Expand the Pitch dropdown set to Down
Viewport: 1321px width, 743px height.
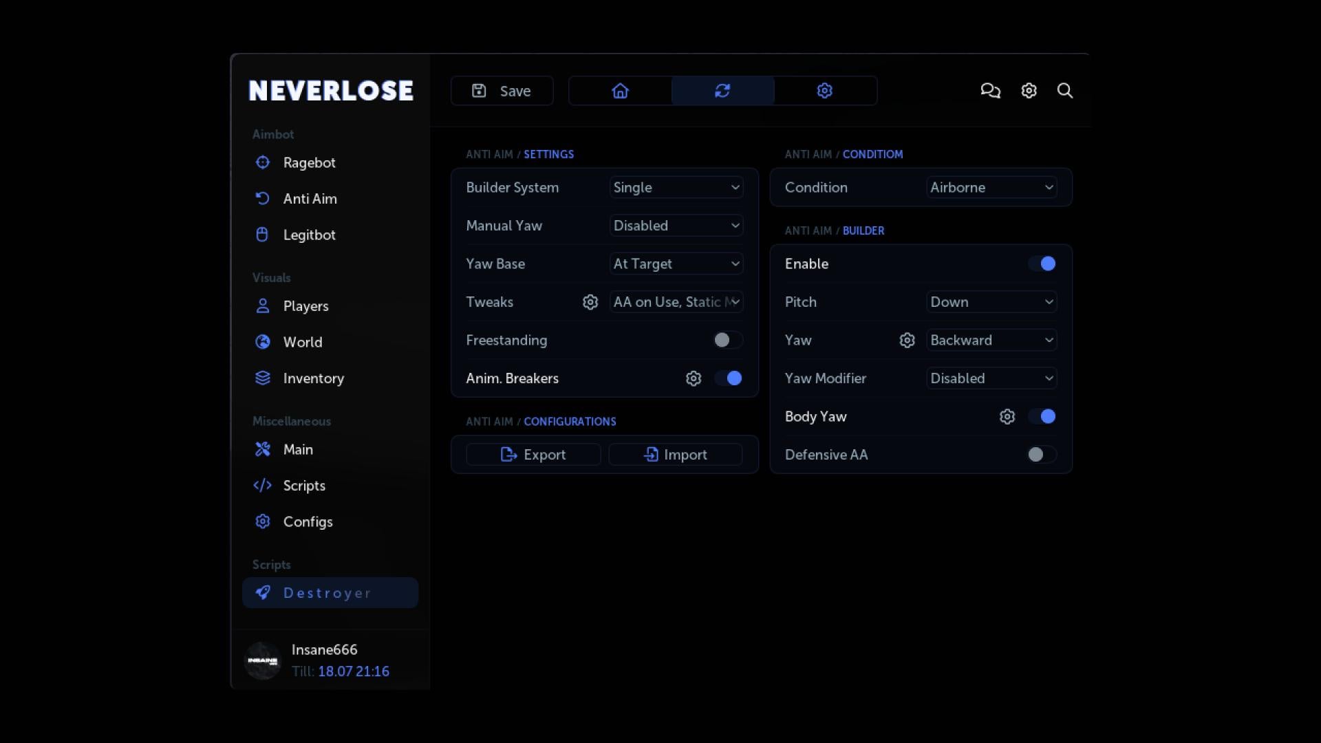pyautogui.click(x=991, y=302)
